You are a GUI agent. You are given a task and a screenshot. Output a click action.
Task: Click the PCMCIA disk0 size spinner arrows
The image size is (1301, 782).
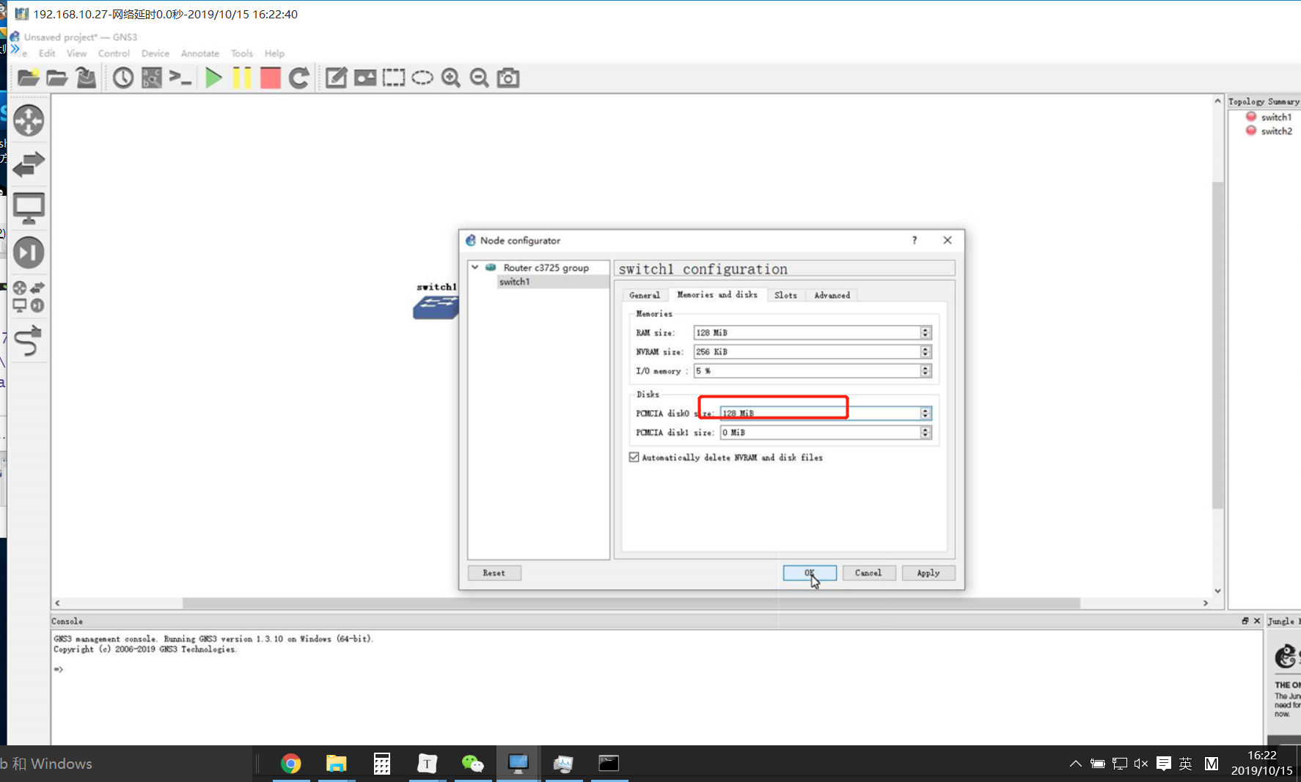926,414
